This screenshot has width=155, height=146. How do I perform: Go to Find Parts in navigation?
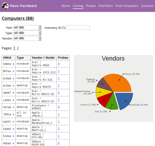(x=106, y=6)
